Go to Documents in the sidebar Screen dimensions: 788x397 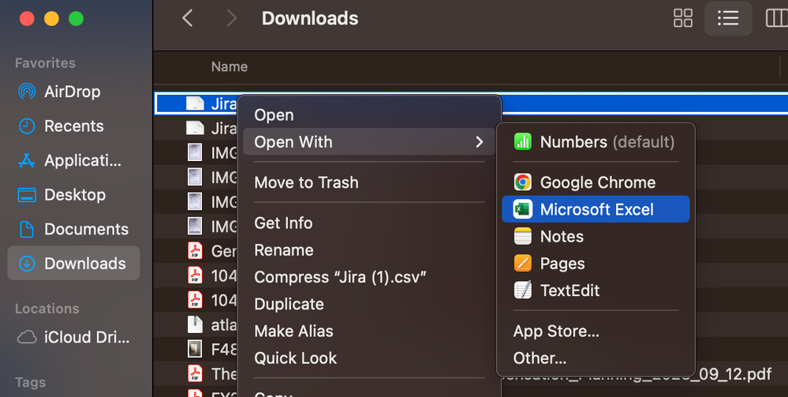pyautogui.click(x=73, y=229)
